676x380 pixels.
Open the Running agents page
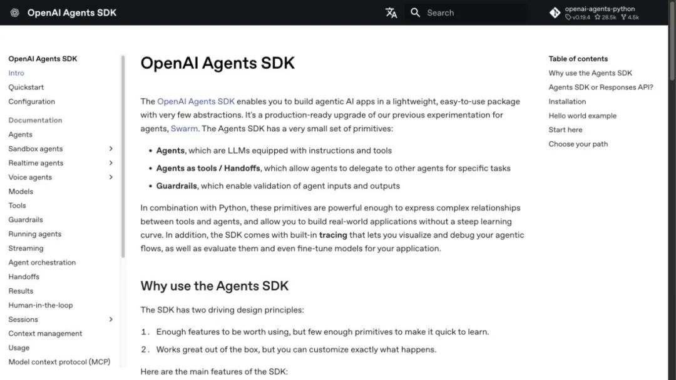[x=35, y=234]
